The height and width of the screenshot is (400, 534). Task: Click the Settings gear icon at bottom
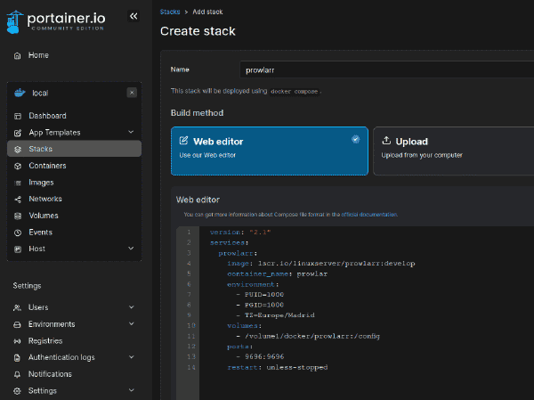[17, 391]
